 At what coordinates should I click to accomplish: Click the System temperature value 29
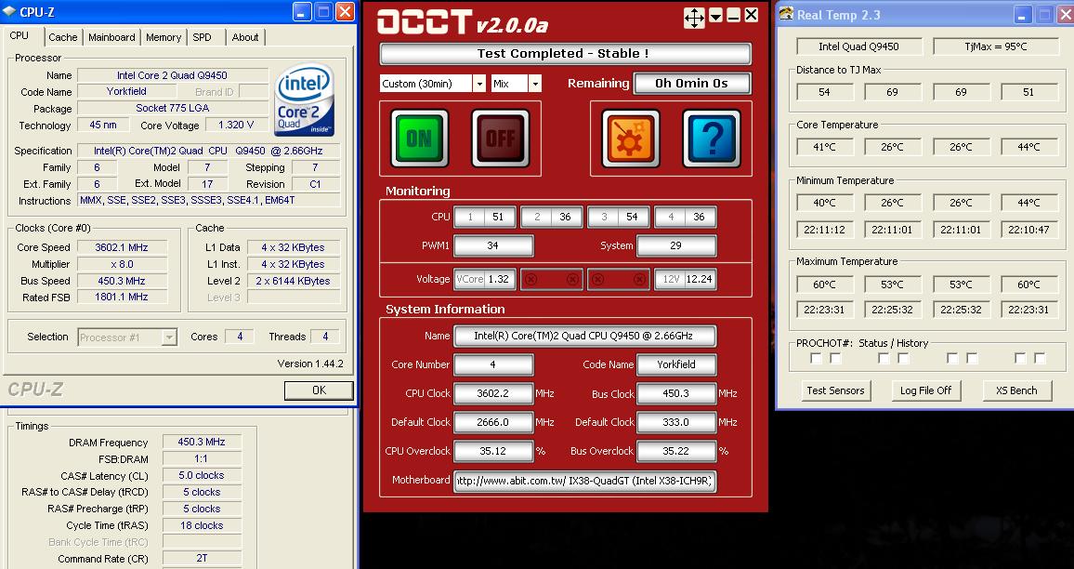[x=676, y=245]
